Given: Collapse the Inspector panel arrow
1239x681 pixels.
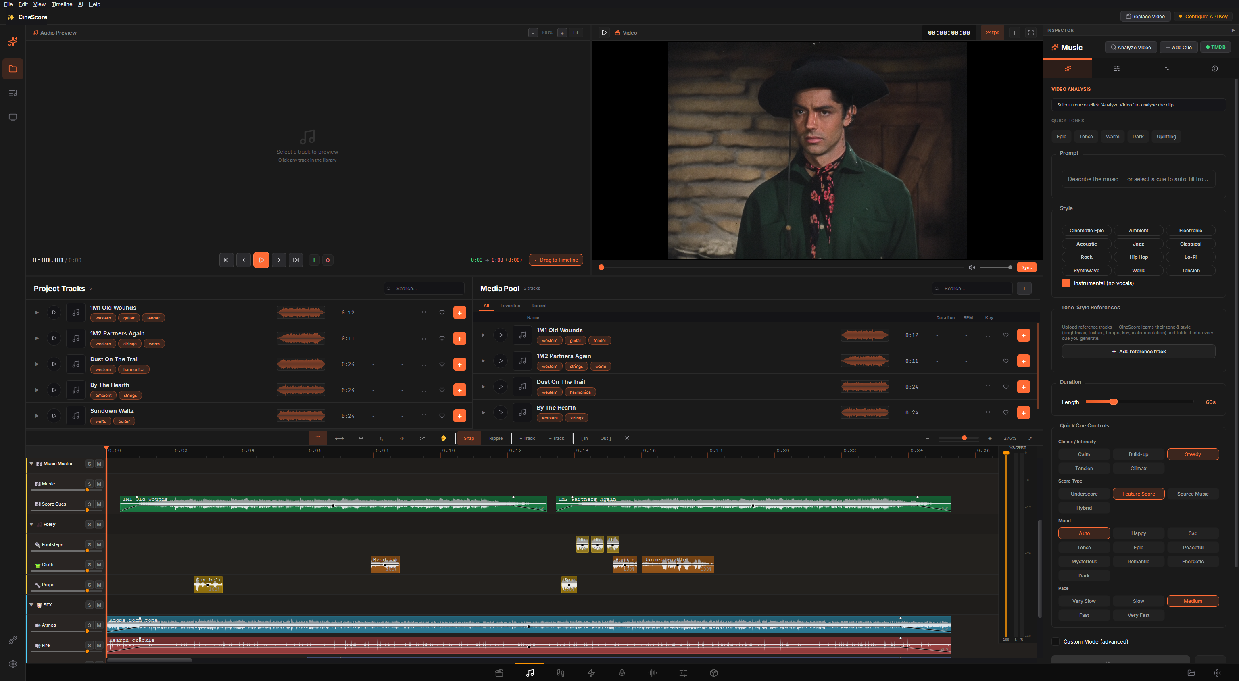Looking at the screenshot, I should pyautogui.click(x=1233, y=30).
